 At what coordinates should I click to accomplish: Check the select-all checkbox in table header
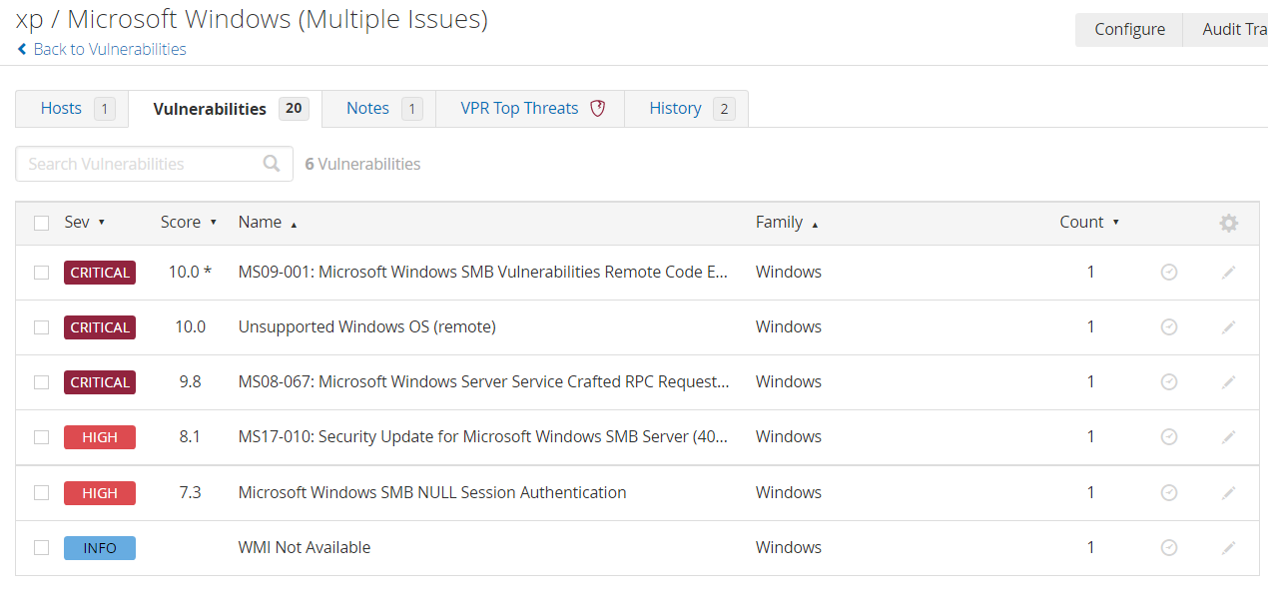click(41, 223)
